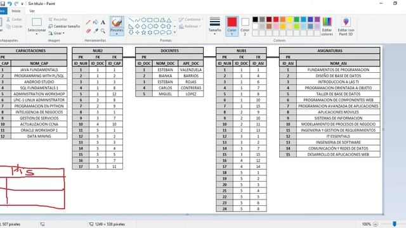The width and height of the screenshot is (406, 228).
Task: Choose the Pentagon shape
Action: coord(143,27)
